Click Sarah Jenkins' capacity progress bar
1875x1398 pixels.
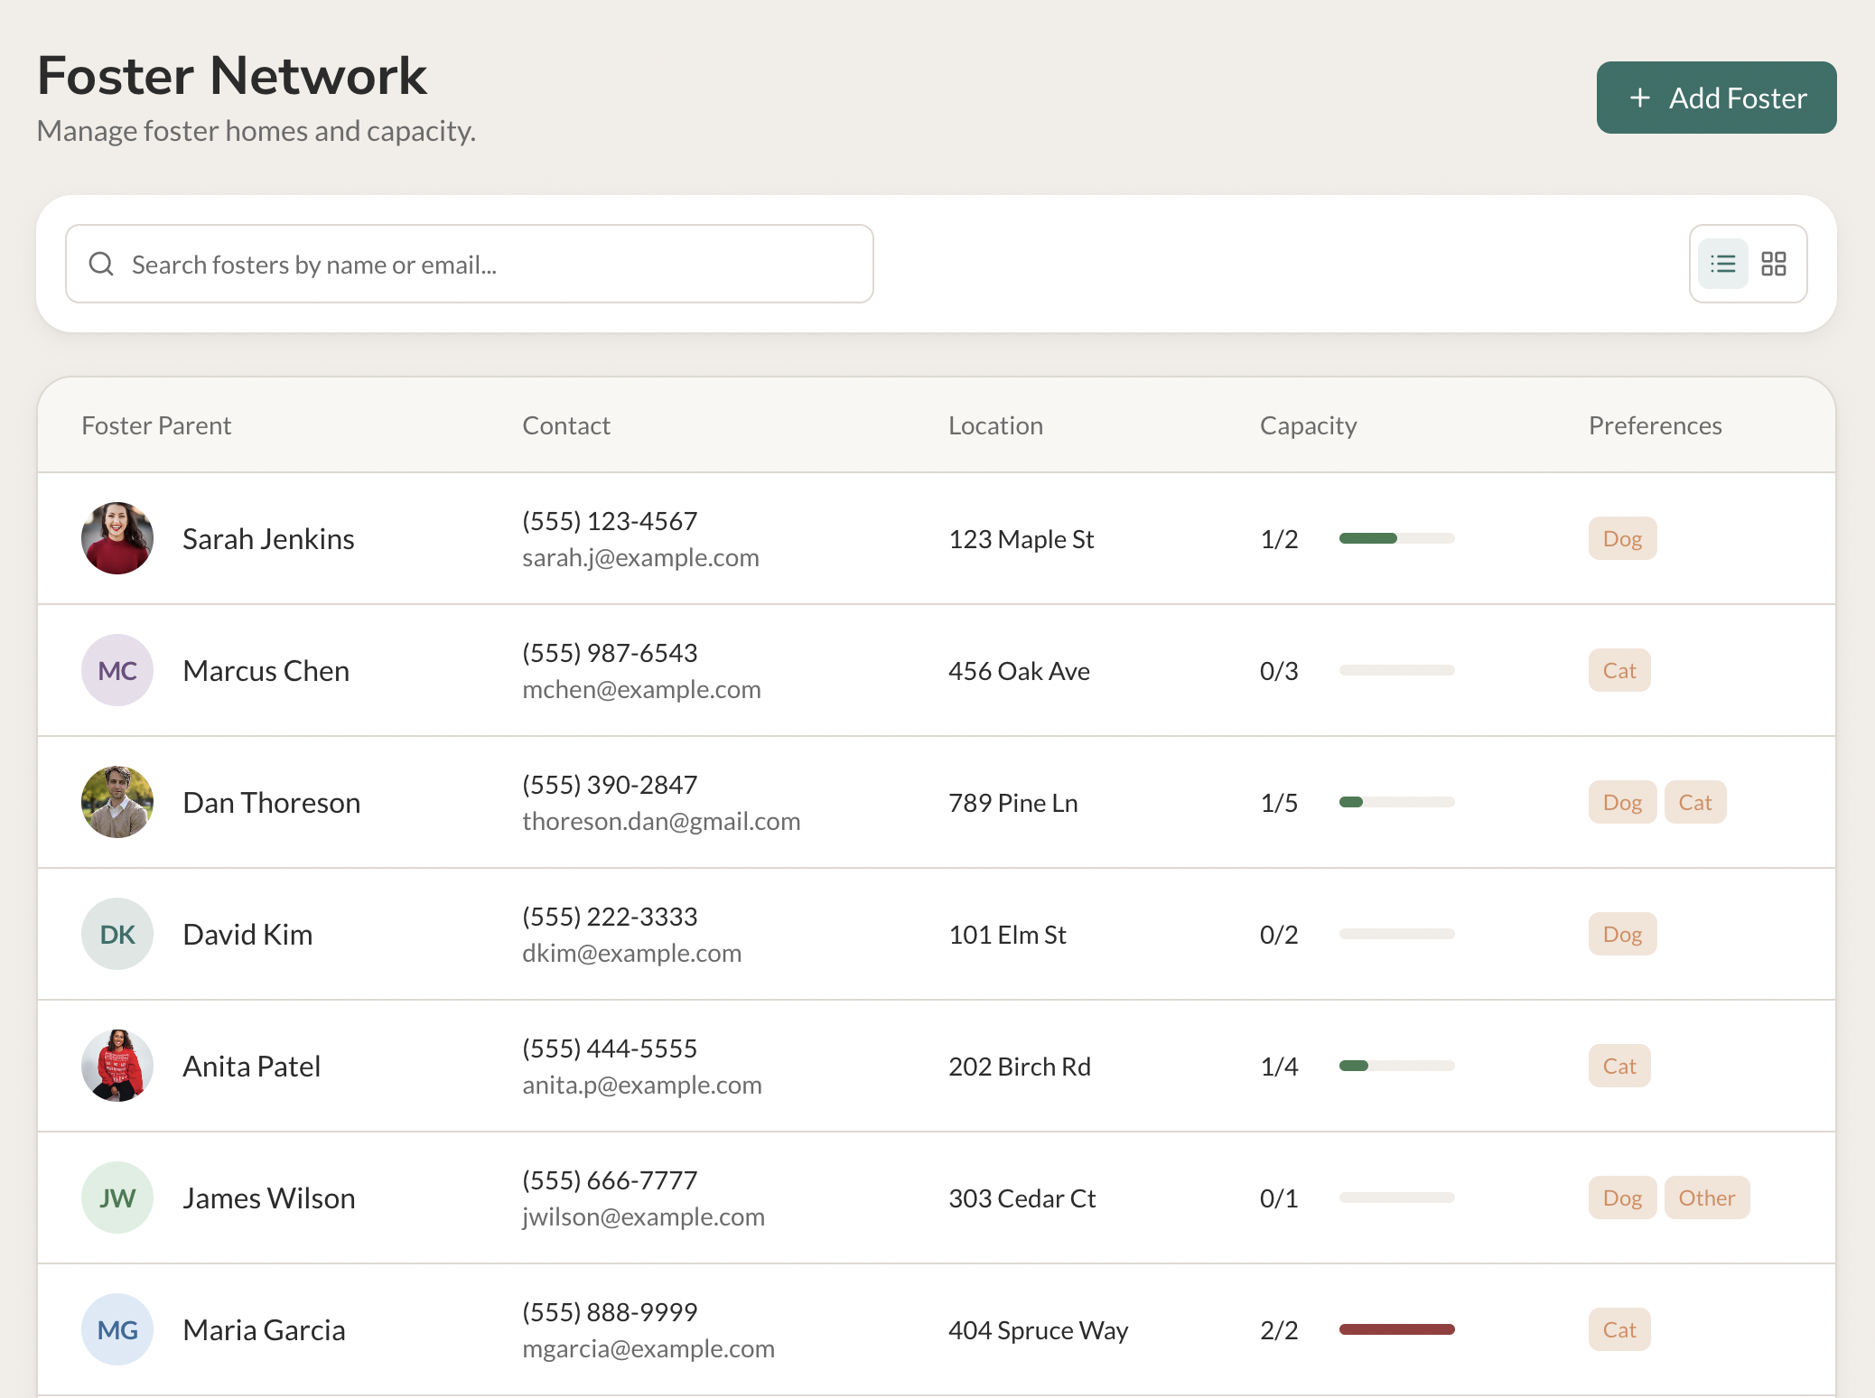coord(1396,538)
